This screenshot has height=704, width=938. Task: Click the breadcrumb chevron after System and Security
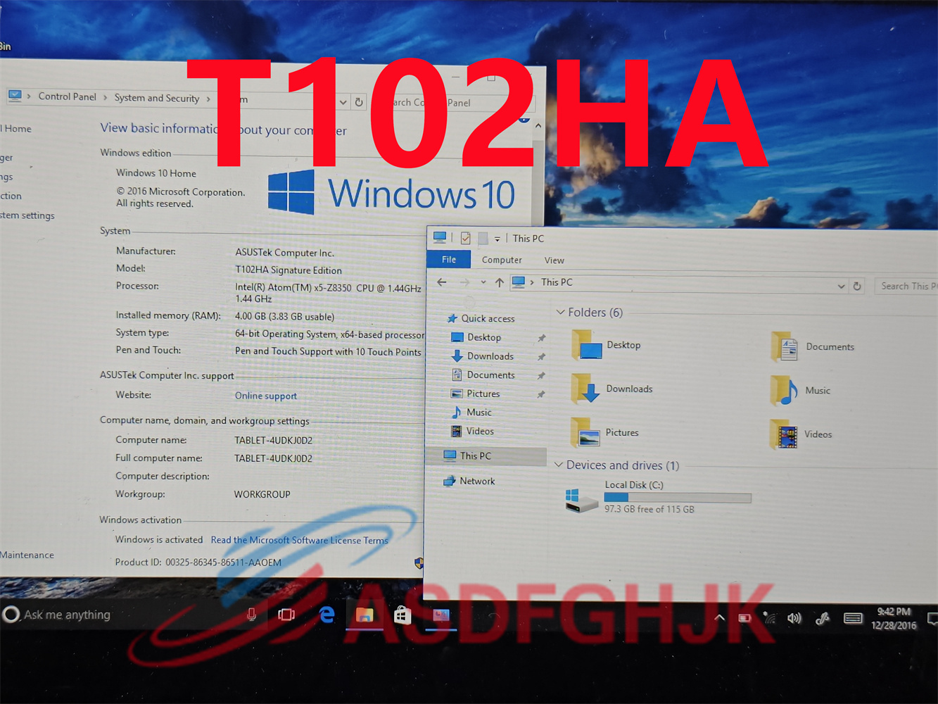[208, 99]
